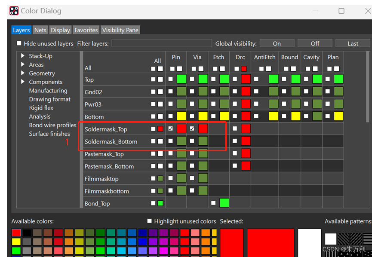Click the Pastemask_Bottom row label
Viewport: 372px width, 257px height.
[109, 166]
